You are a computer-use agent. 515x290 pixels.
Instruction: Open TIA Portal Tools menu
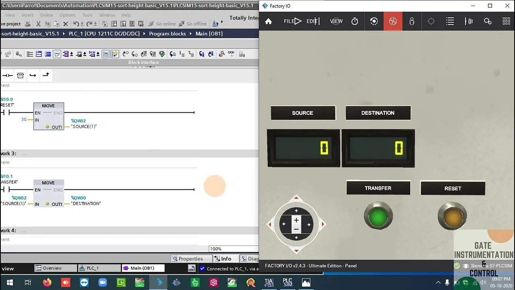[x=87, y=15]
